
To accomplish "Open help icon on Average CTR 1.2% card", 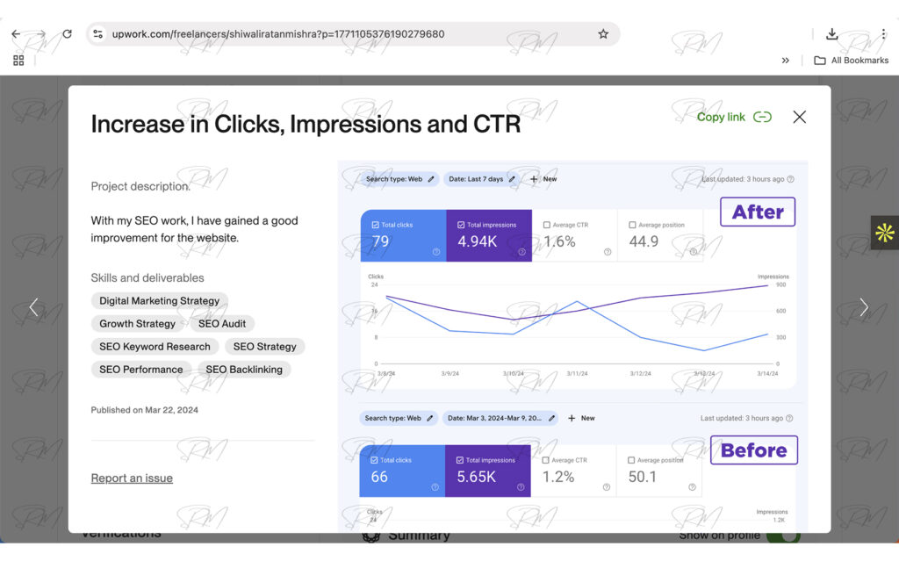I will tap(606, 487).
